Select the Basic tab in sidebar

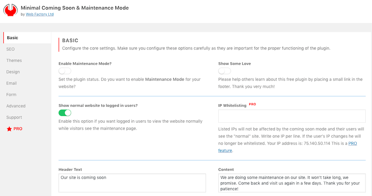pyautogui.click(x=12, y=38)
